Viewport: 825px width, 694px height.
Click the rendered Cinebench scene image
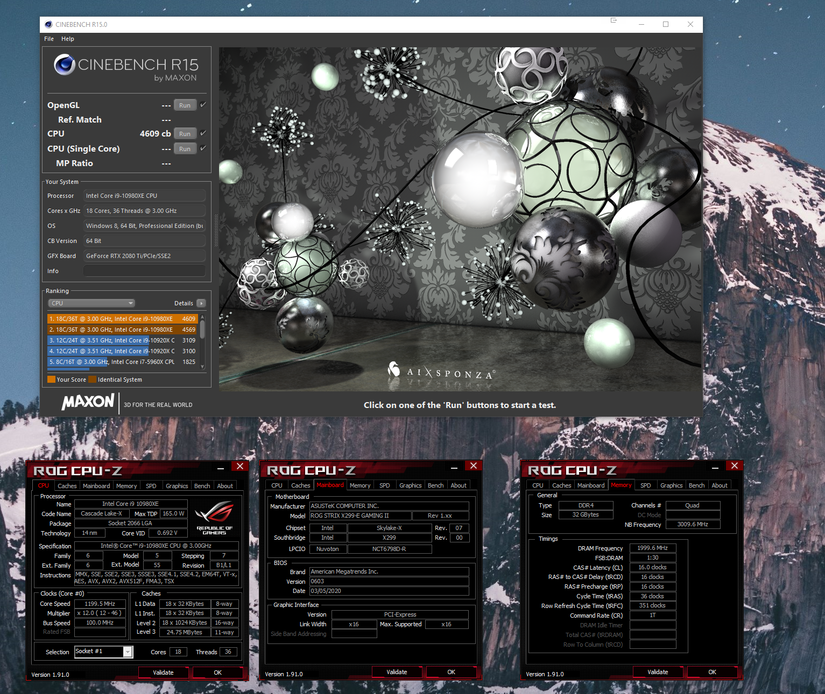tap(460, 219)
